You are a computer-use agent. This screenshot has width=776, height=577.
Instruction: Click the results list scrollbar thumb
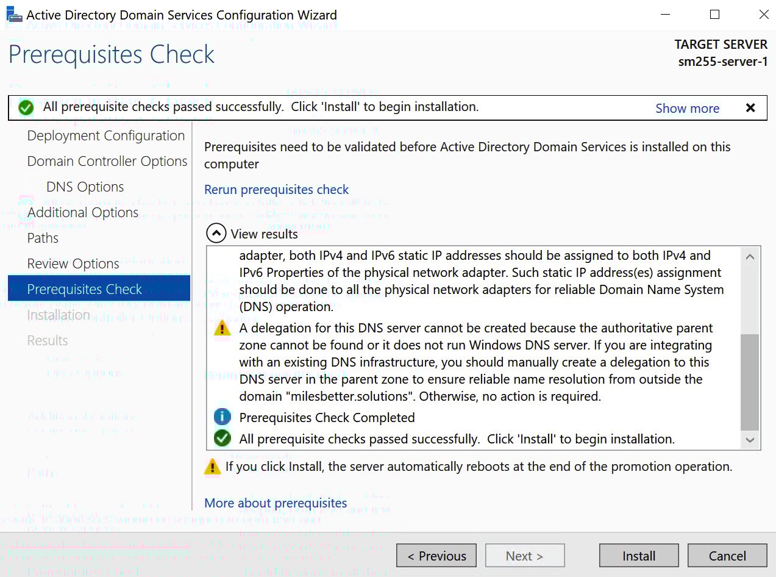(x=750, y=382)
